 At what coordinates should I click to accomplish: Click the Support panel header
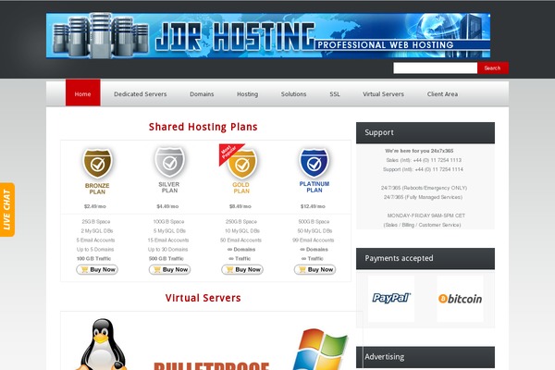[x=425, y=133]
